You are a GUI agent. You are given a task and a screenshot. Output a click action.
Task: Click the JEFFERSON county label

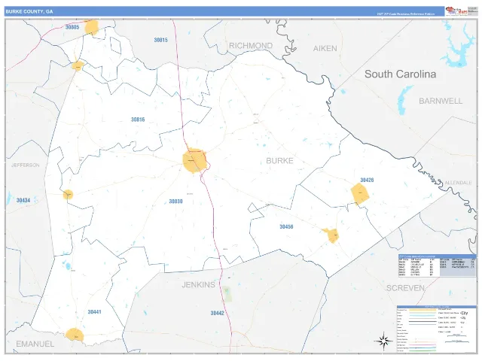26,165
